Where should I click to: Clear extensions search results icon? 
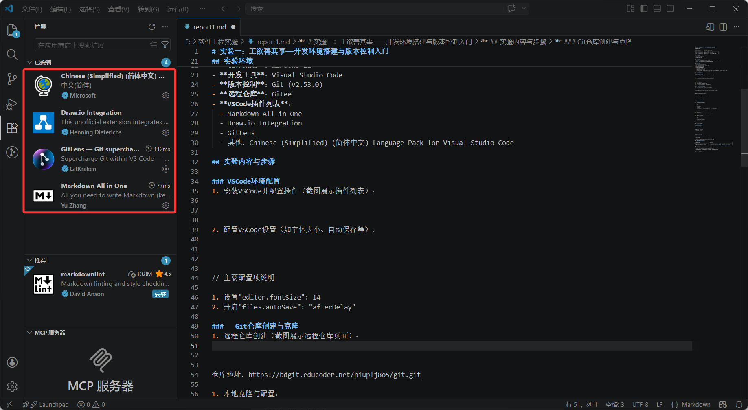coord(153,44)
